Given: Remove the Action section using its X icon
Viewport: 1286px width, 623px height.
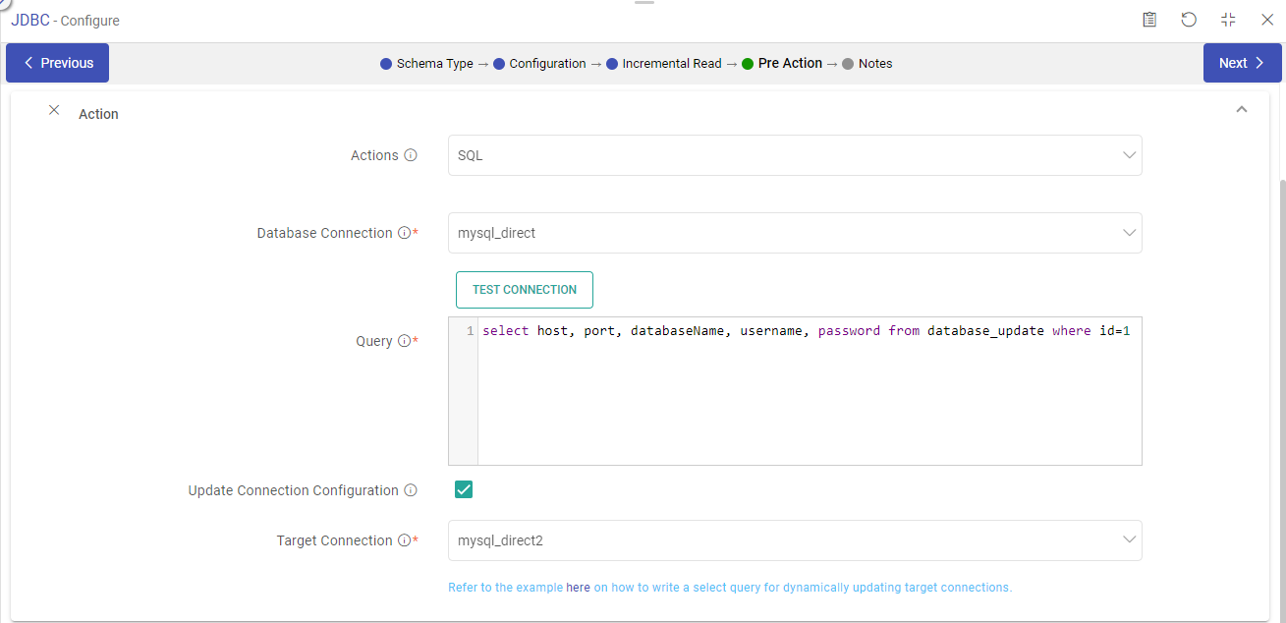Looking at the screenshot, I should (54, 110).
